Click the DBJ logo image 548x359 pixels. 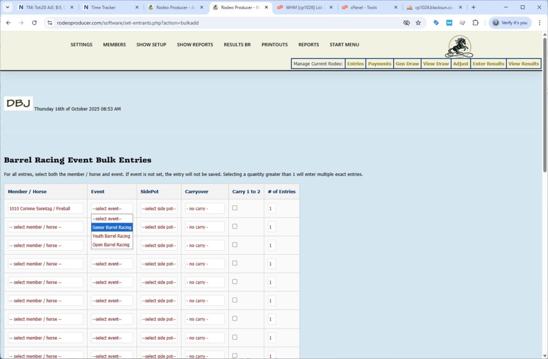(18, 103)
